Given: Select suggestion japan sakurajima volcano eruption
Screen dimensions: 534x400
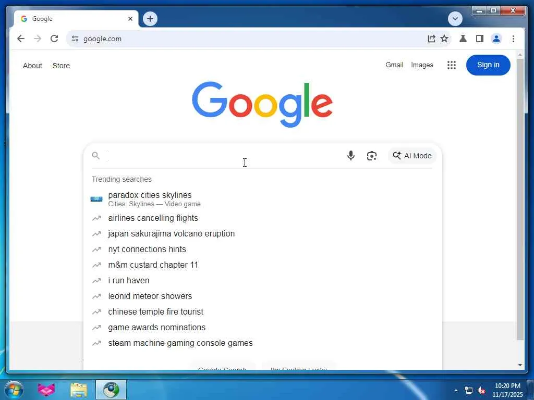Looking at the screenshot, I should [x=263, y=234].
